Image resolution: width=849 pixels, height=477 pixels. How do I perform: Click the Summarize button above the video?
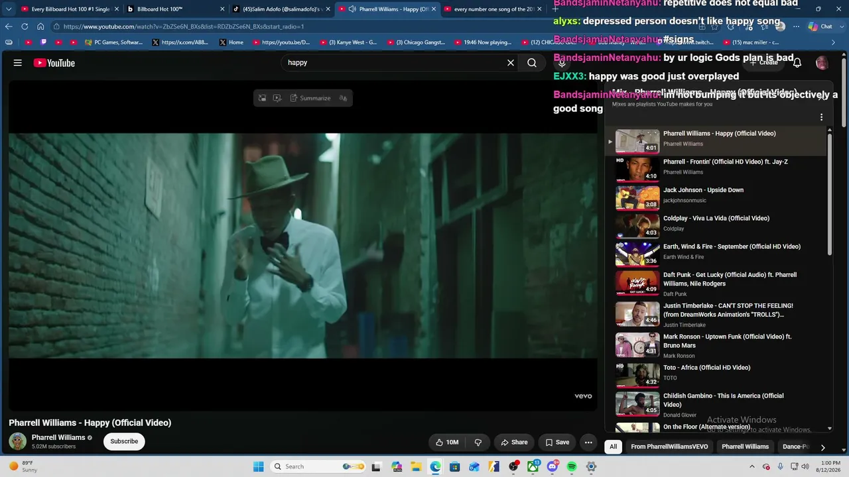(310, 98)
